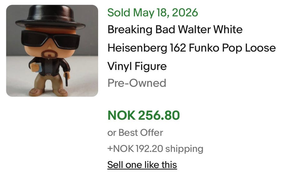Image resolution: width=299 pixels, height=181 pixels.
Task: Select the 'Vinyl Figure' title line
Action: click(137, 66)
